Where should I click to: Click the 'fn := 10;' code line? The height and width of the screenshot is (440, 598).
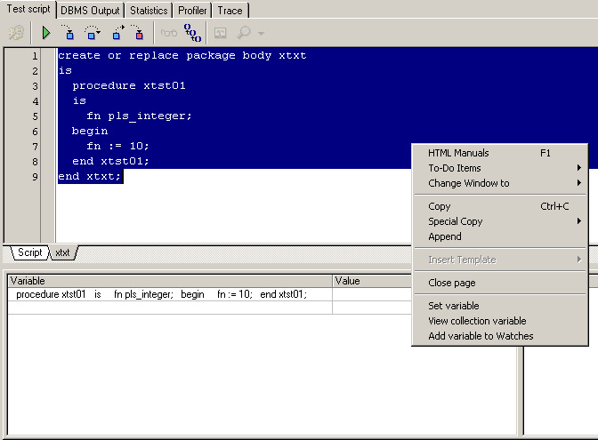coord(117,147)
